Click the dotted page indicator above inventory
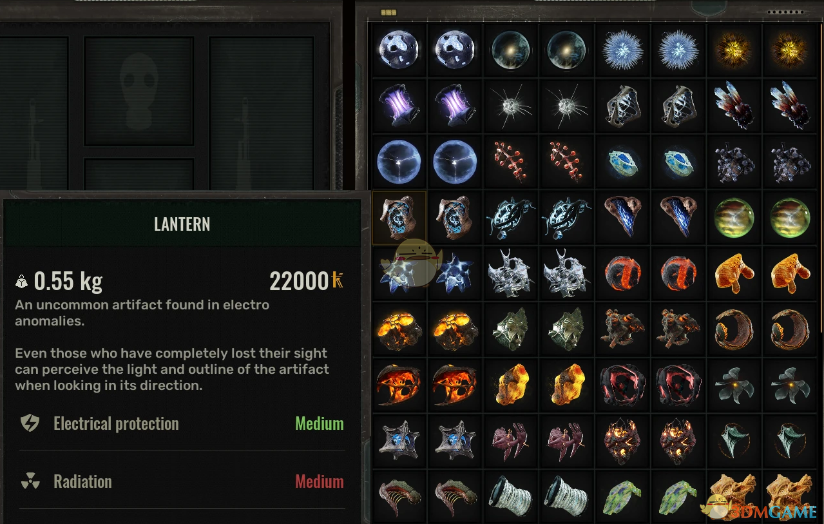Screen dimensions: 824x524 pyautogui.click(x=785, y=12)
